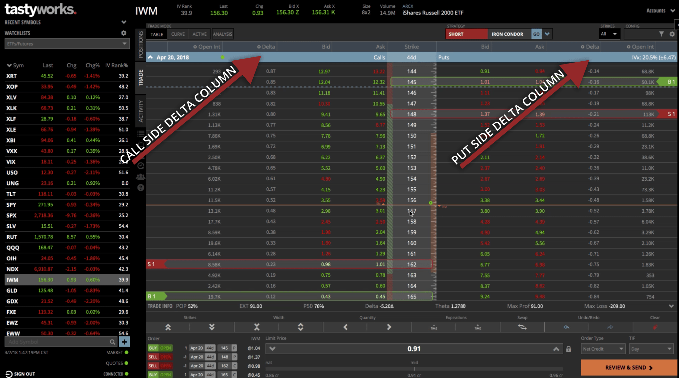This screenshot has height=378, width=679.
Task: Narrow the spread width with the X icon
Action: click(256, 327)
